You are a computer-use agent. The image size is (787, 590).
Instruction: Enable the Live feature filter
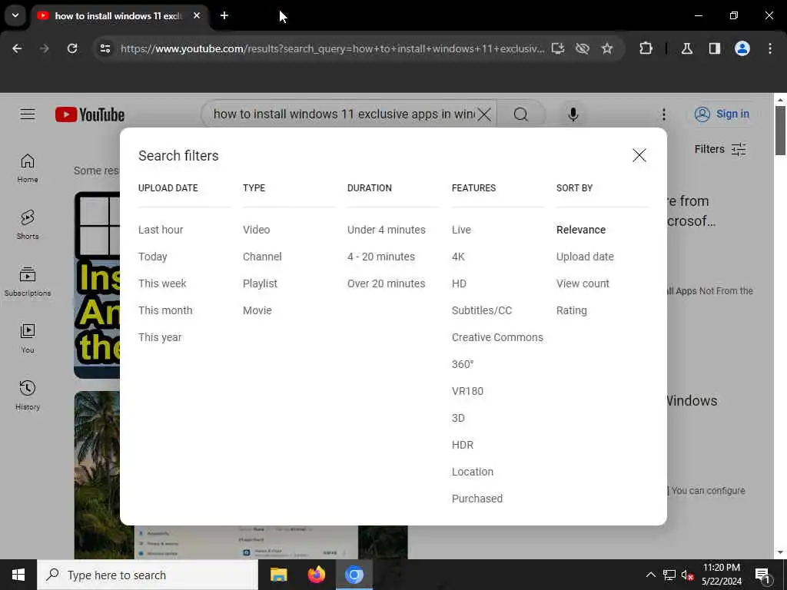461,230
